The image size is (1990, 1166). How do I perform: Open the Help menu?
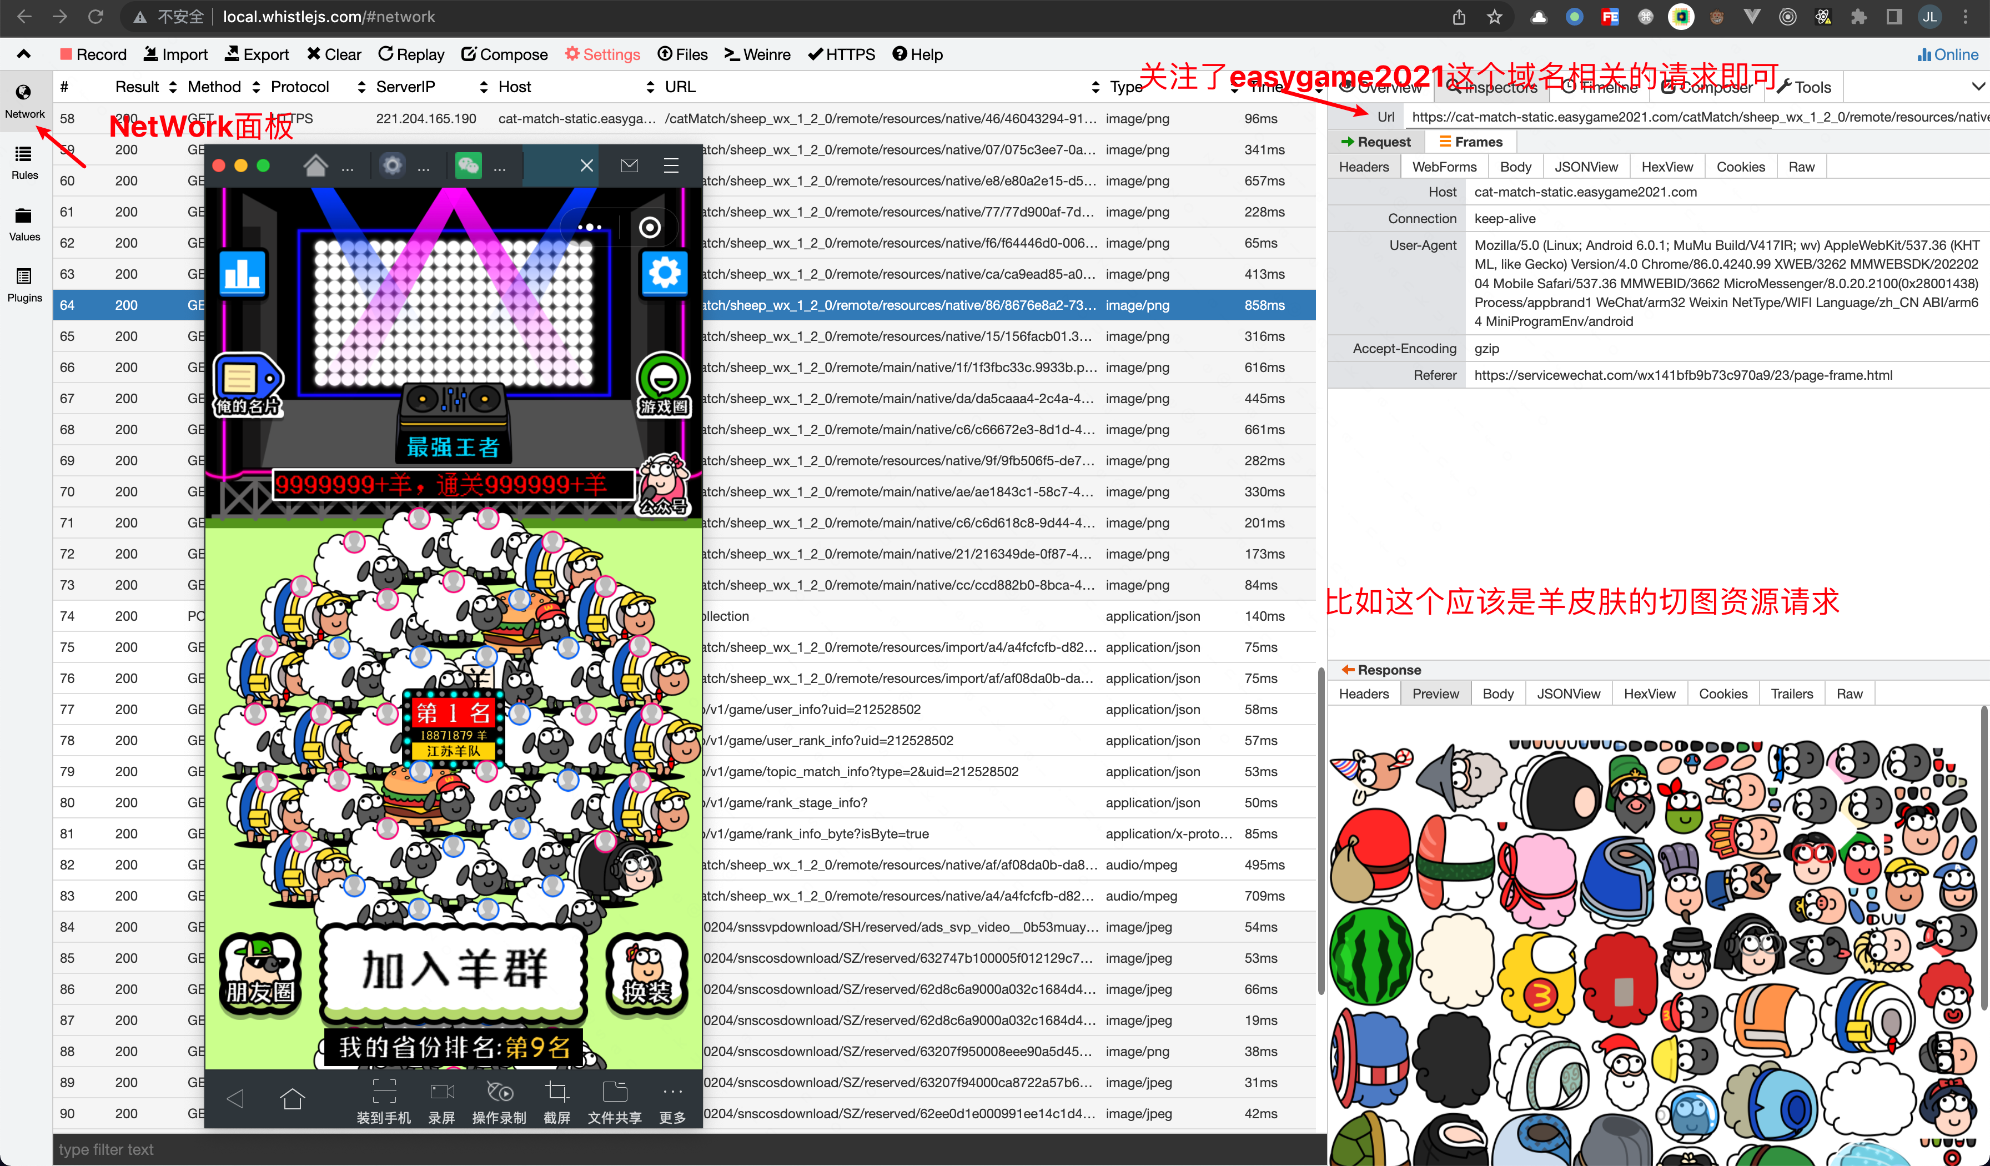[x=917, y=54]
